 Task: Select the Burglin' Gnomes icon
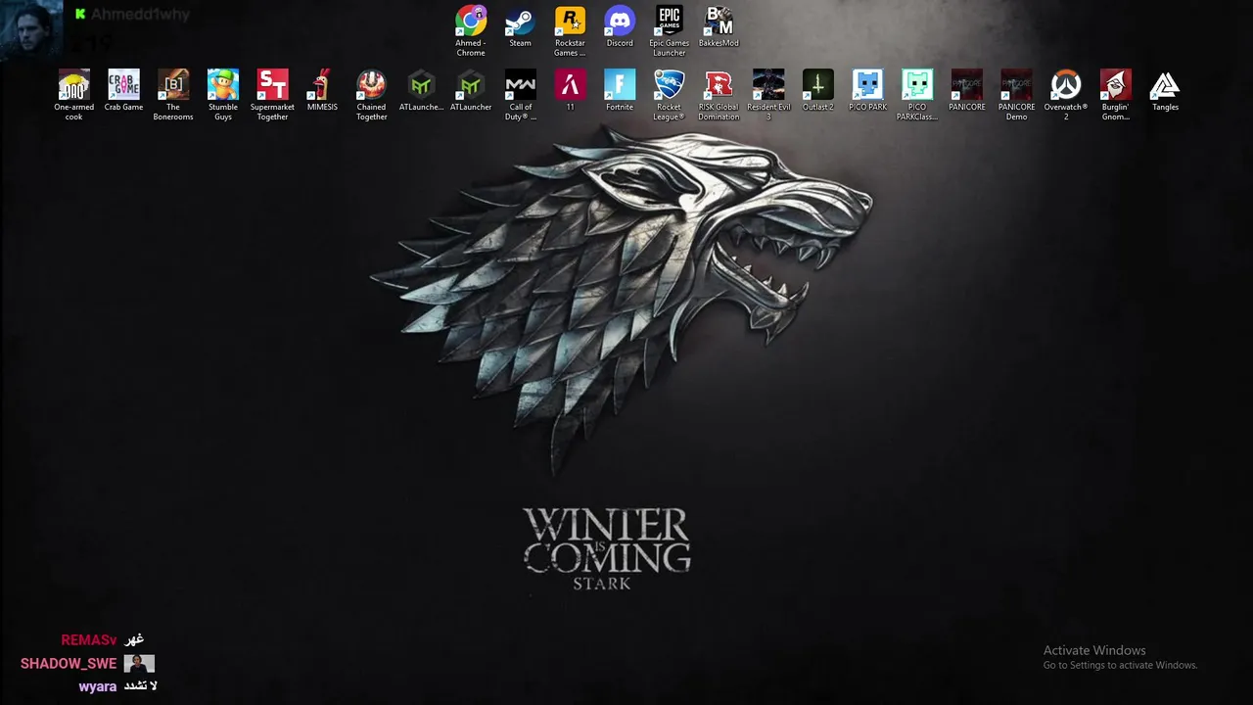click(x=1115, y=95)
